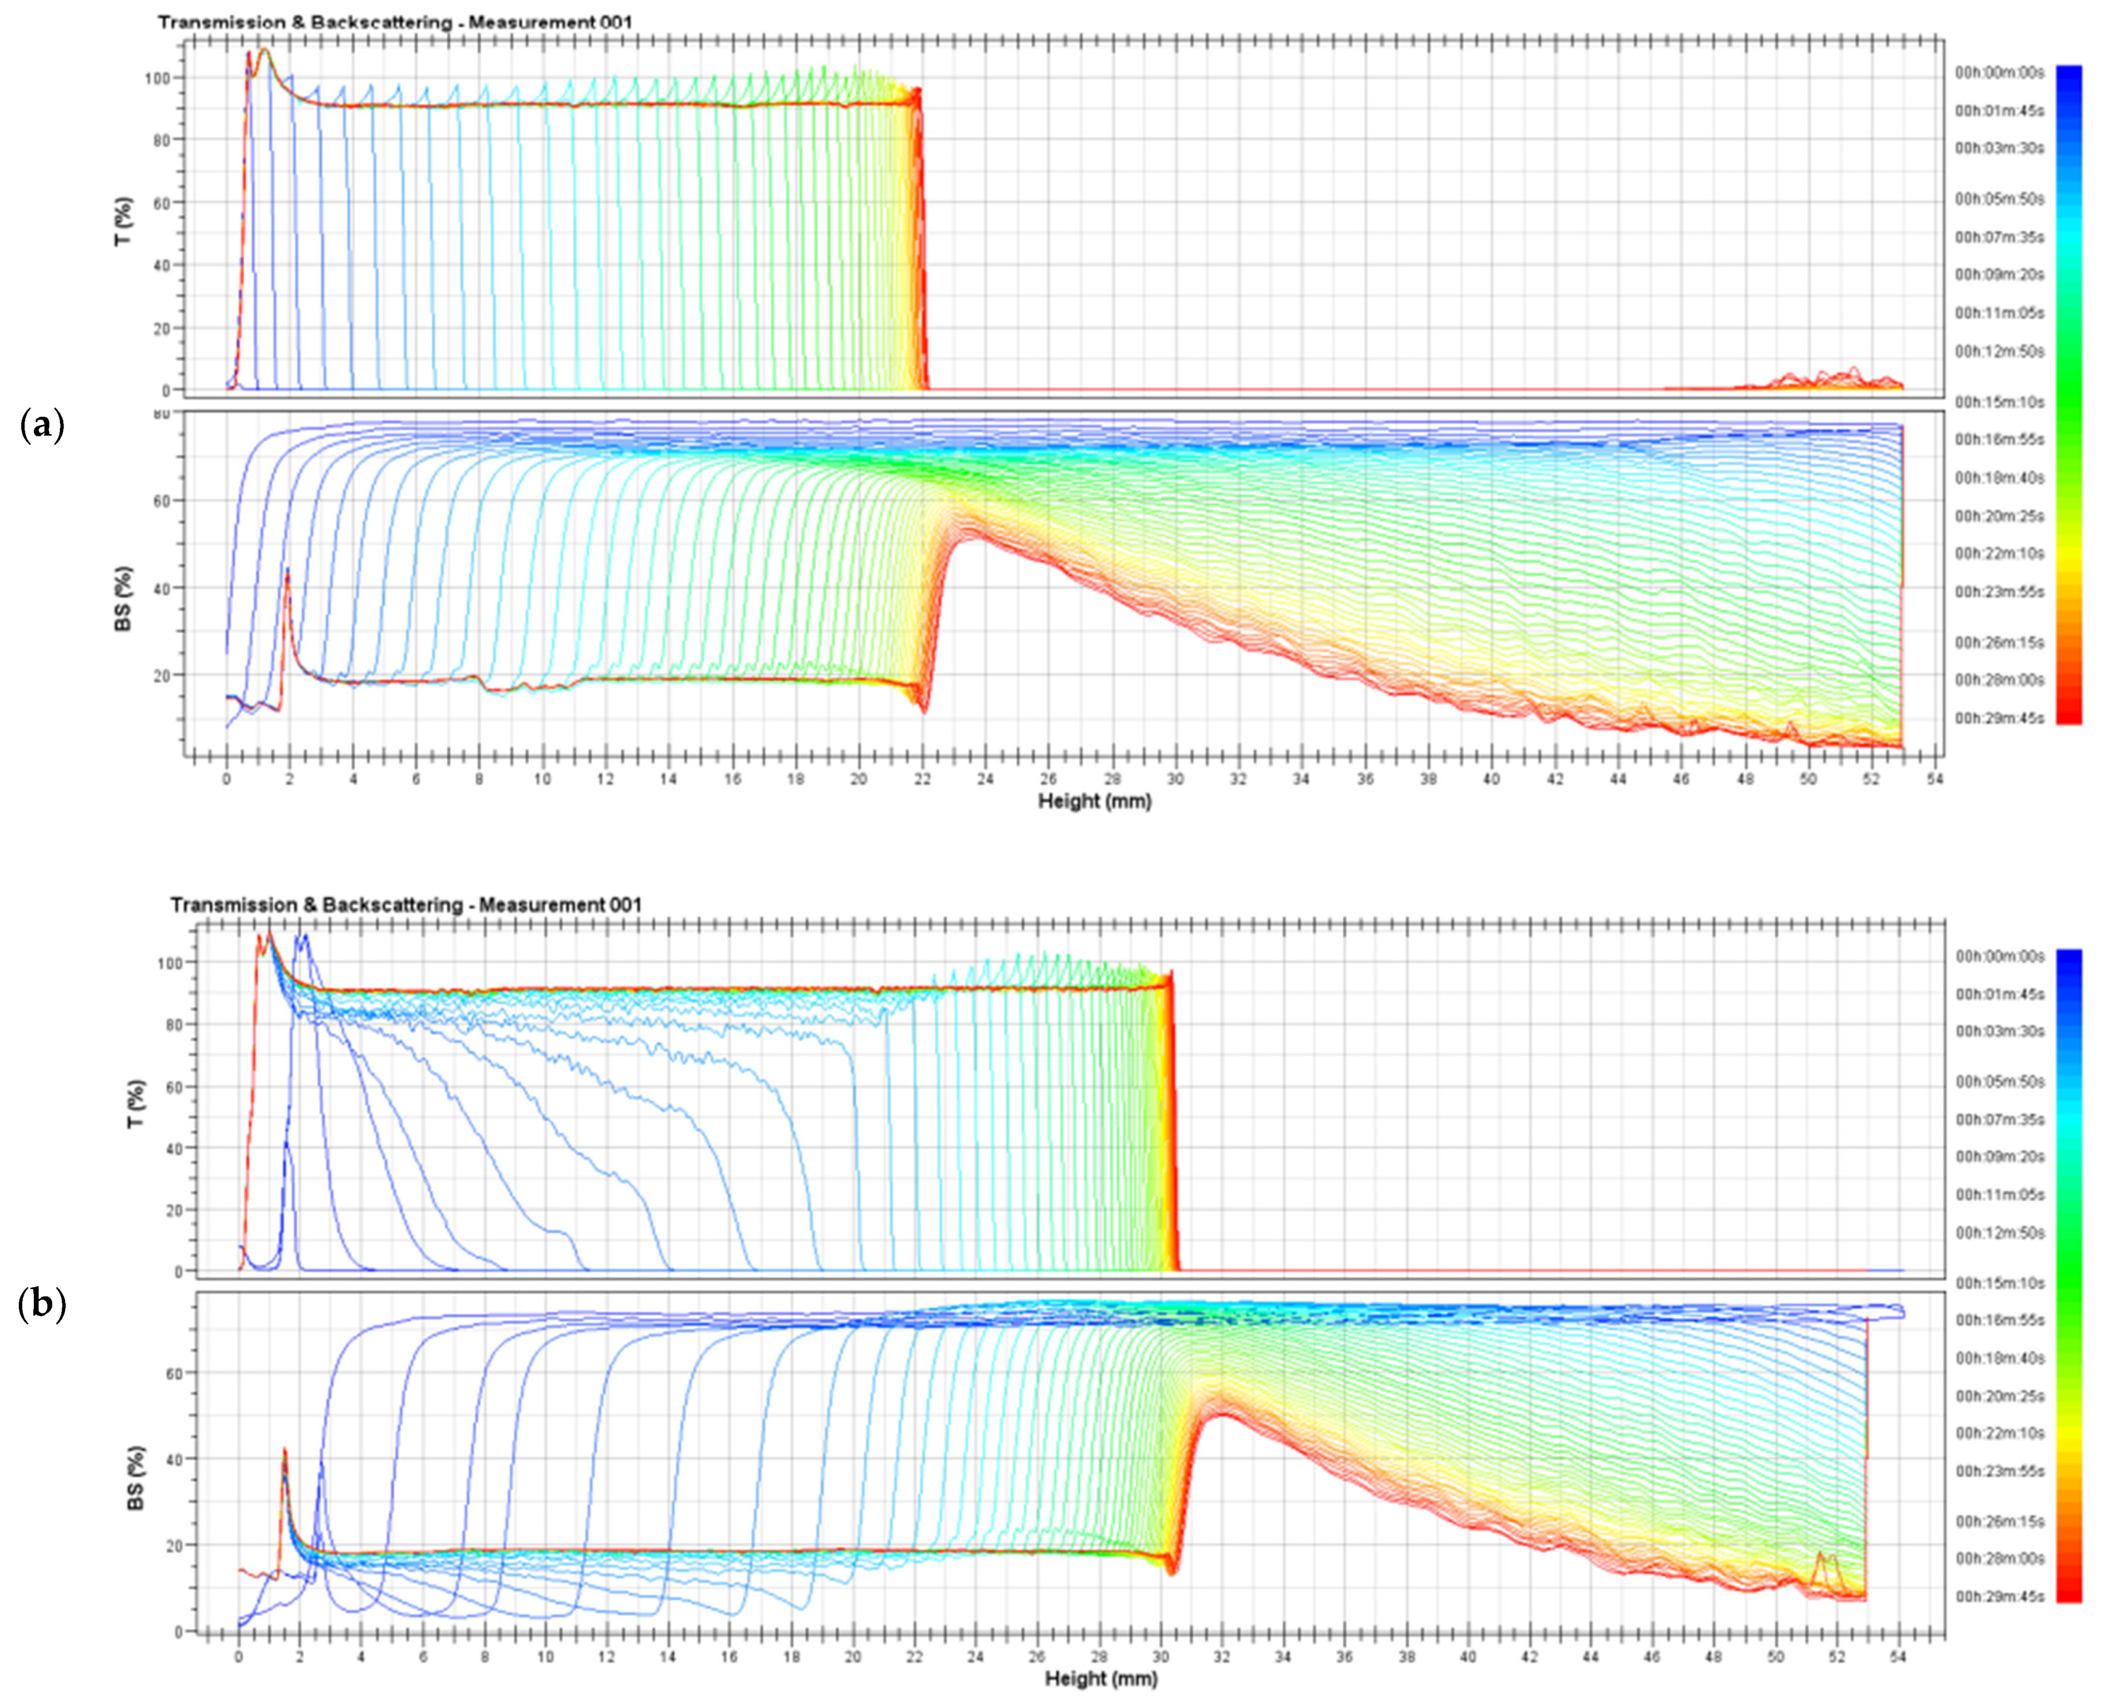Select legend time 00h:09m:20s in chart (a)

1999,275
